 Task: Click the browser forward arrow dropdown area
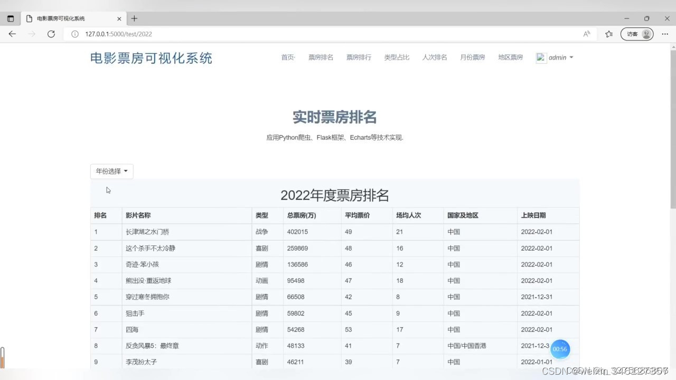32,34
